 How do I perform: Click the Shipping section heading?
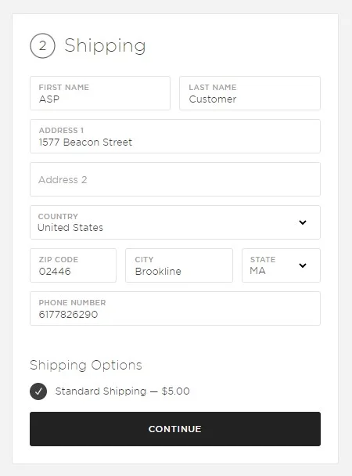[105, 46]
